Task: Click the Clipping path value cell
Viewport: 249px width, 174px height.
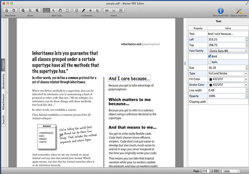Action: pos(228,102)
